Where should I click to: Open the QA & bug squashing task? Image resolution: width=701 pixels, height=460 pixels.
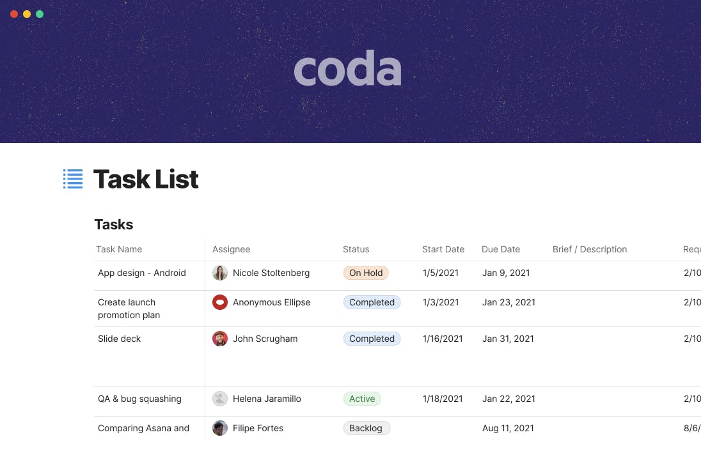coord(139,399)
